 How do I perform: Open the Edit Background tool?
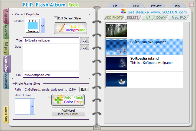(x=70, y=28)
